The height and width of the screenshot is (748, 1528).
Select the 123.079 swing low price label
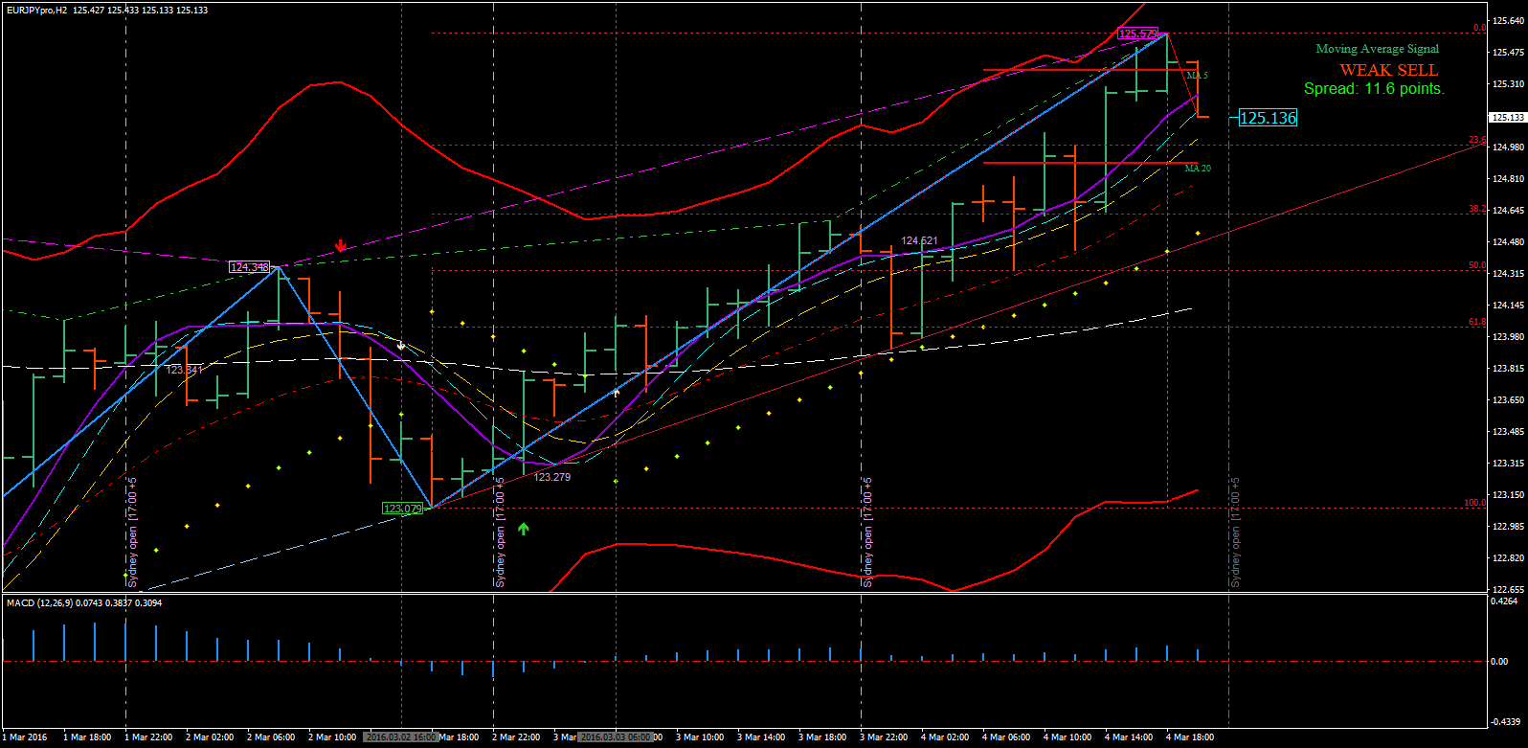click(x=402, y=509)
